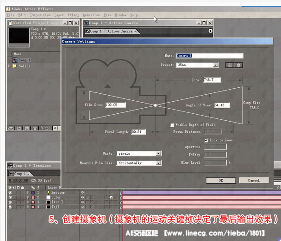This screenshot has width=281, height=241.
Task: Hide the [bj] layer via eye toggle
Action: point(10,207)
